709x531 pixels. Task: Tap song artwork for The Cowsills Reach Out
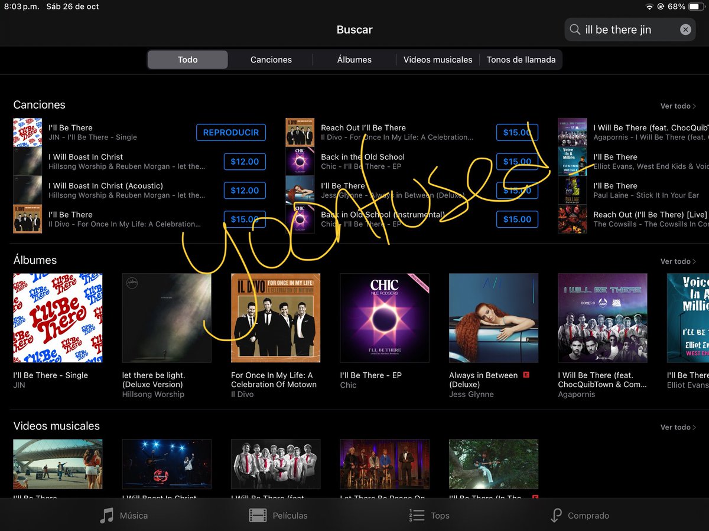[x=573, y=219]
